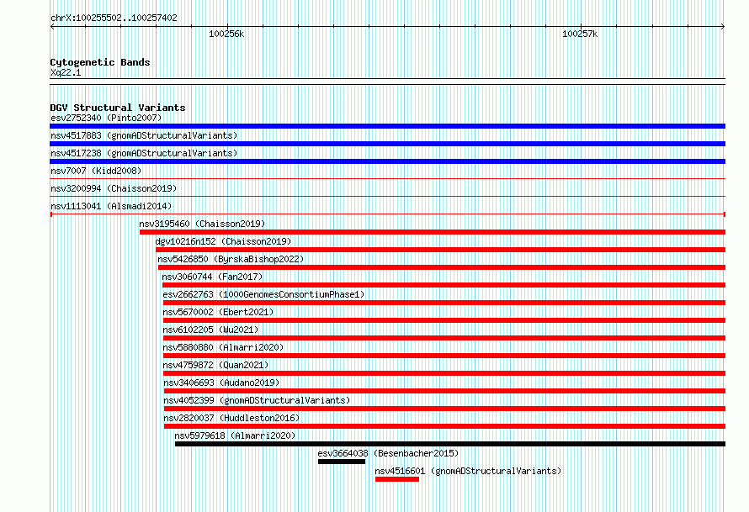Open nsv4517238 (gnomADStructuralVariants) entry
Screen dimensions: 749x512
144,153
